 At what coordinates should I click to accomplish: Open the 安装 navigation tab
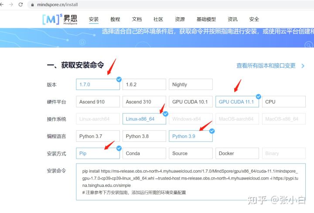94,20
